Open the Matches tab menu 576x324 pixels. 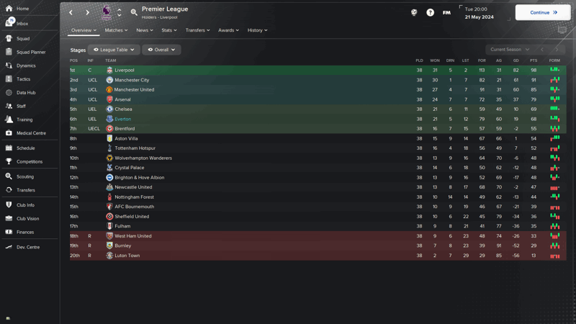point(116,30)
